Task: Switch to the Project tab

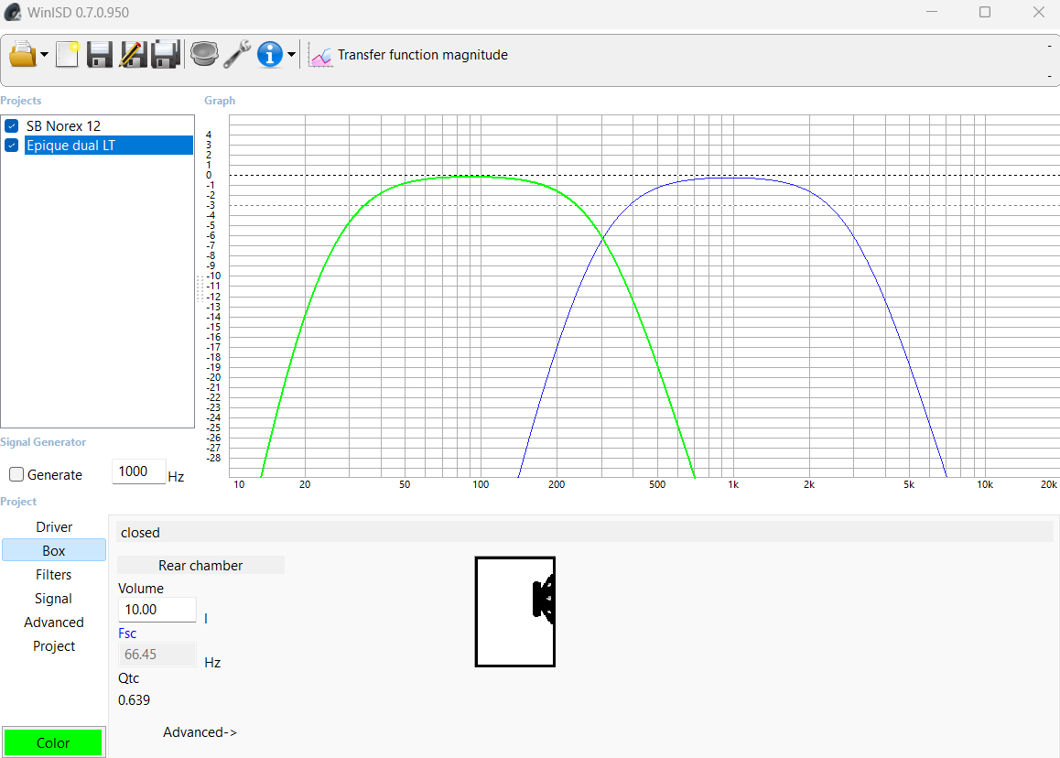Action: [x=54, y=645]
